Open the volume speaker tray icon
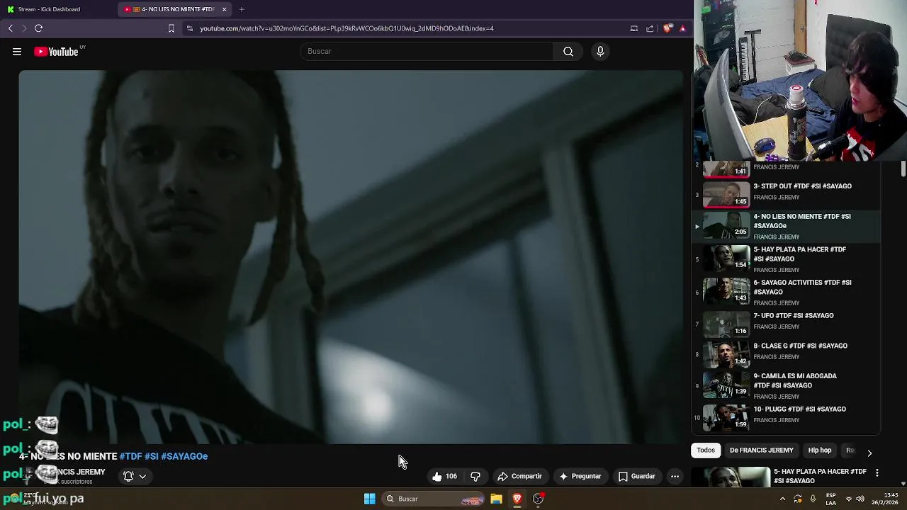Screen dimensions: 907x510 [860, 499]
